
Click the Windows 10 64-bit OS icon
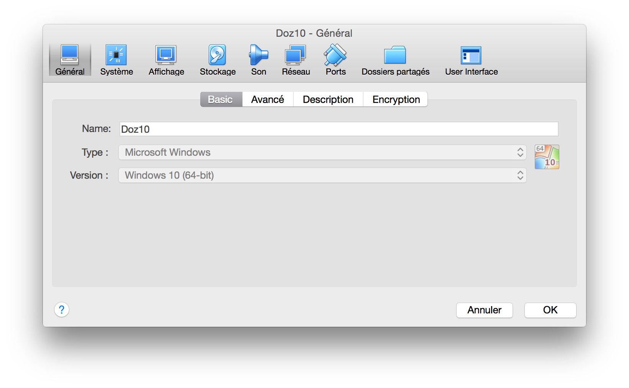tap(547, 157)
